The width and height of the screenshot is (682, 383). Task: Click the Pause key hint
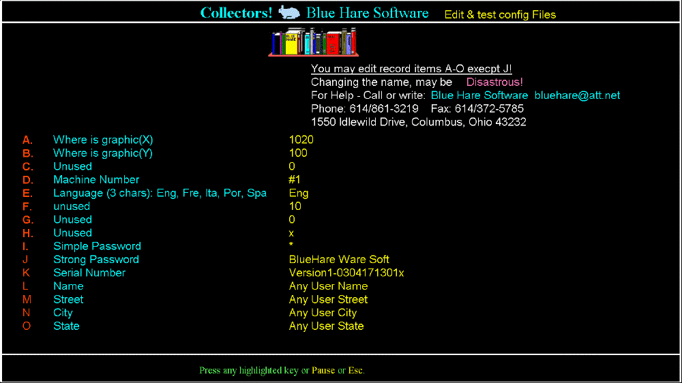coord(323,371)
